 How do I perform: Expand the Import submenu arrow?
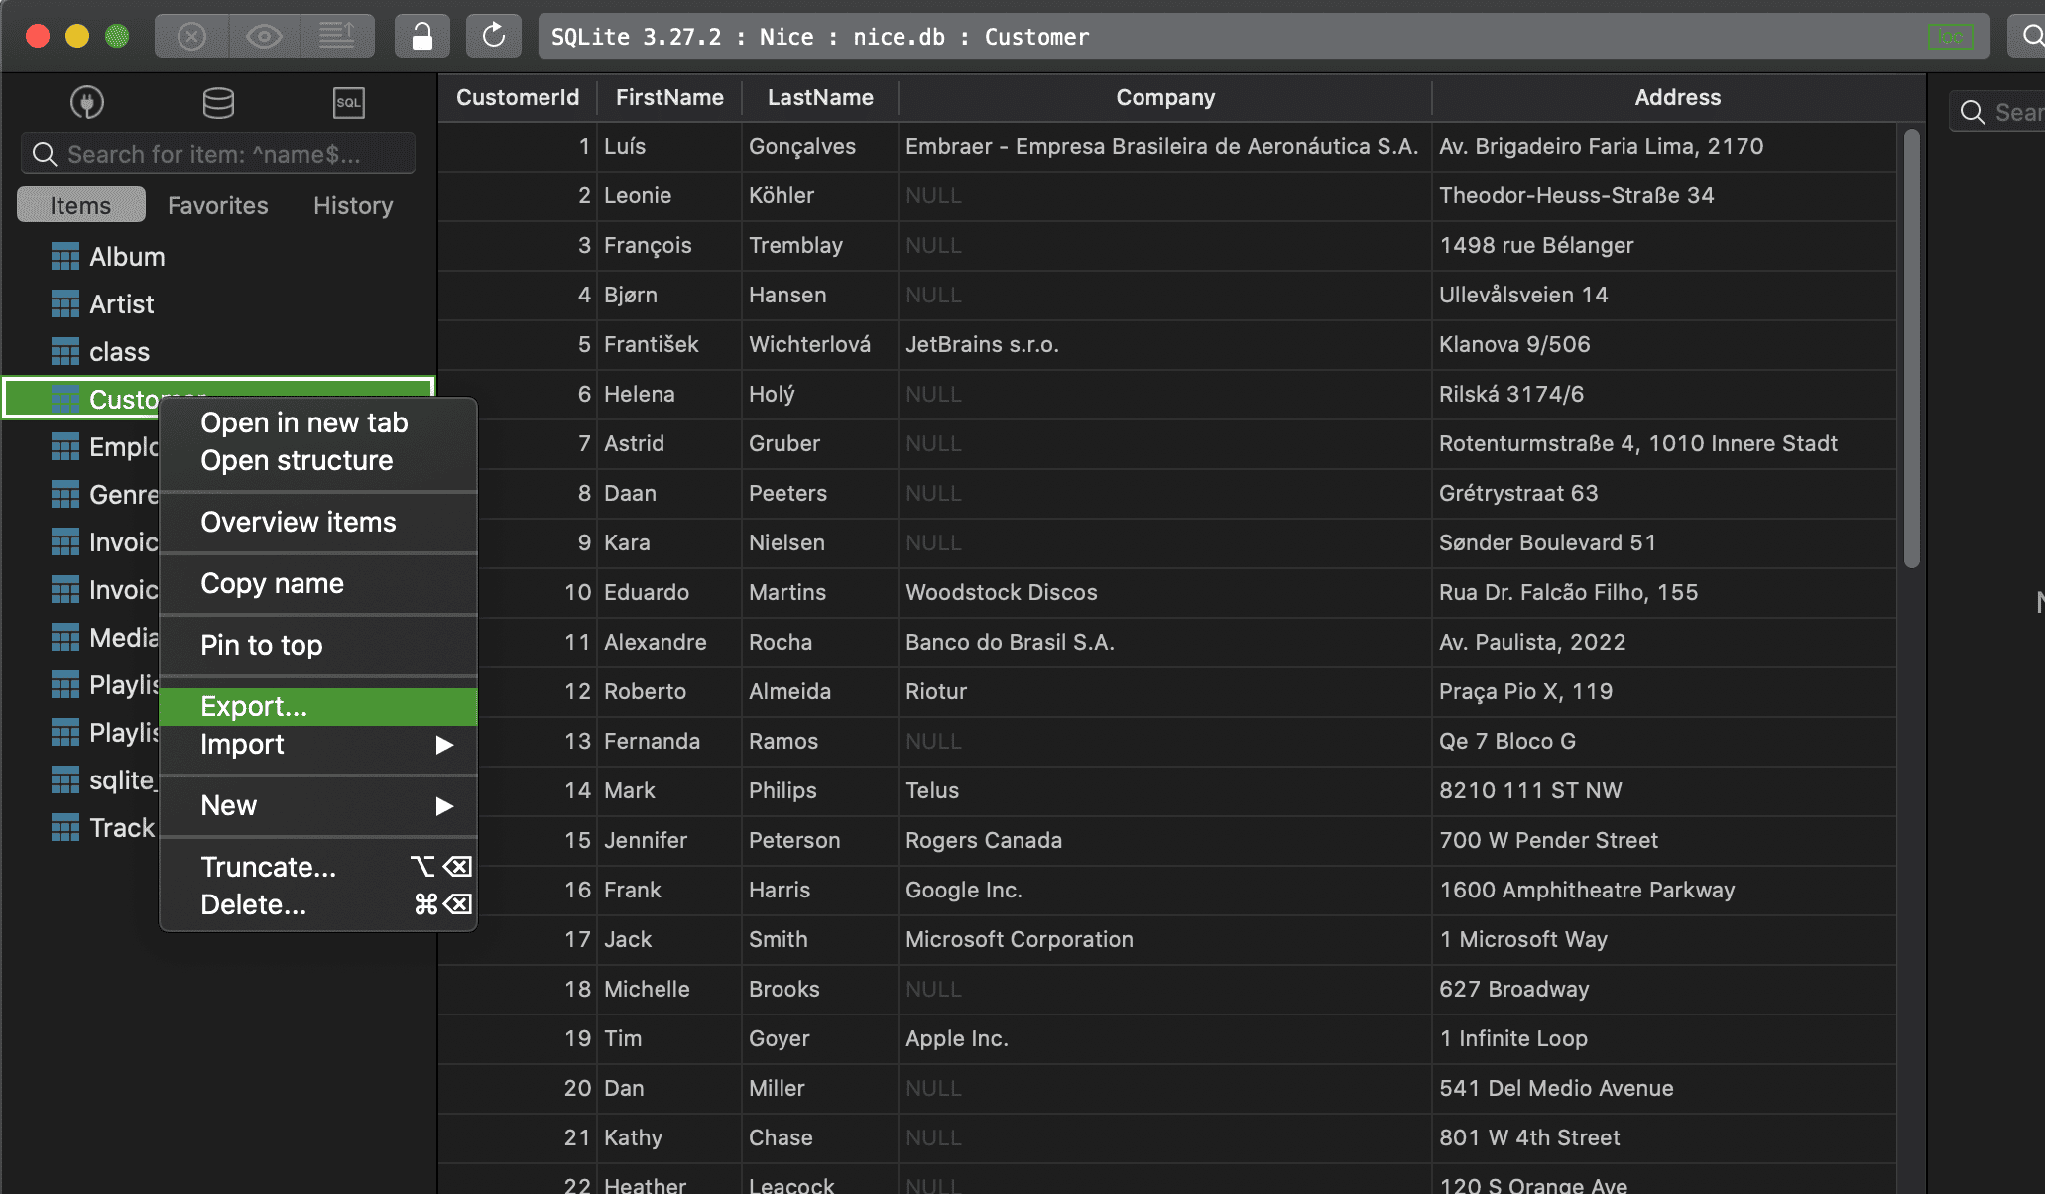coord(444,745)
